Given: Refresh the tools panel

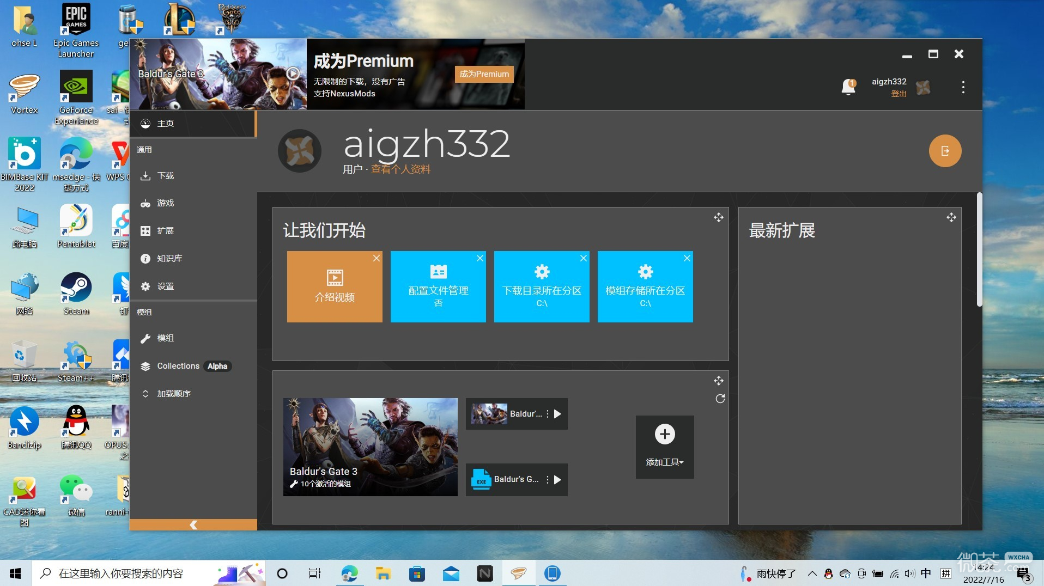Looking at the screenshot, I should 720,399.
